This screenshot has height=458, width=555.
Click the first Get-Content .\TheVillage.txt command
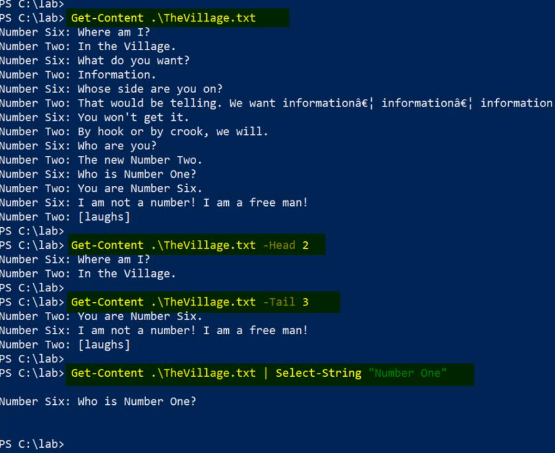163,18
